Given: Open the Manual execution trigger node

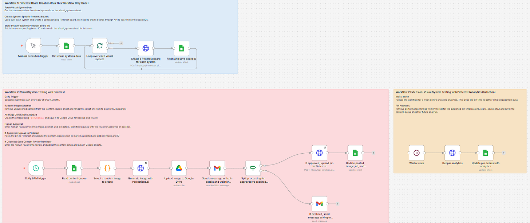Looking at the screenshot, I should [33, 46].
